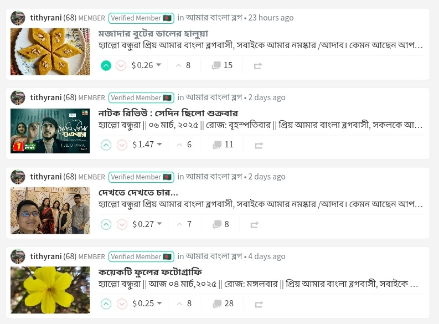Upvote the group photo post worth $0.27
The height and width of the screenshot is (324, 439).
[x=106, y=225]
